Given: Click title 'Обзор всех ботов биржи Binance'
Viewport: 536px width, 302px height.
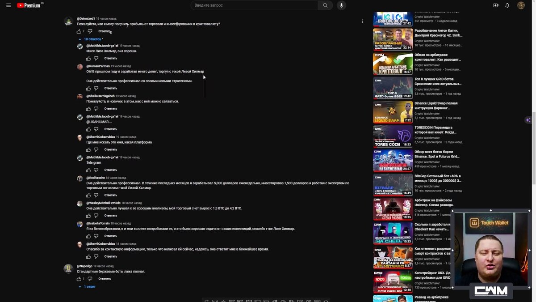Looking at the screenshot, I should pyautogui.click(x=437, y=154).
